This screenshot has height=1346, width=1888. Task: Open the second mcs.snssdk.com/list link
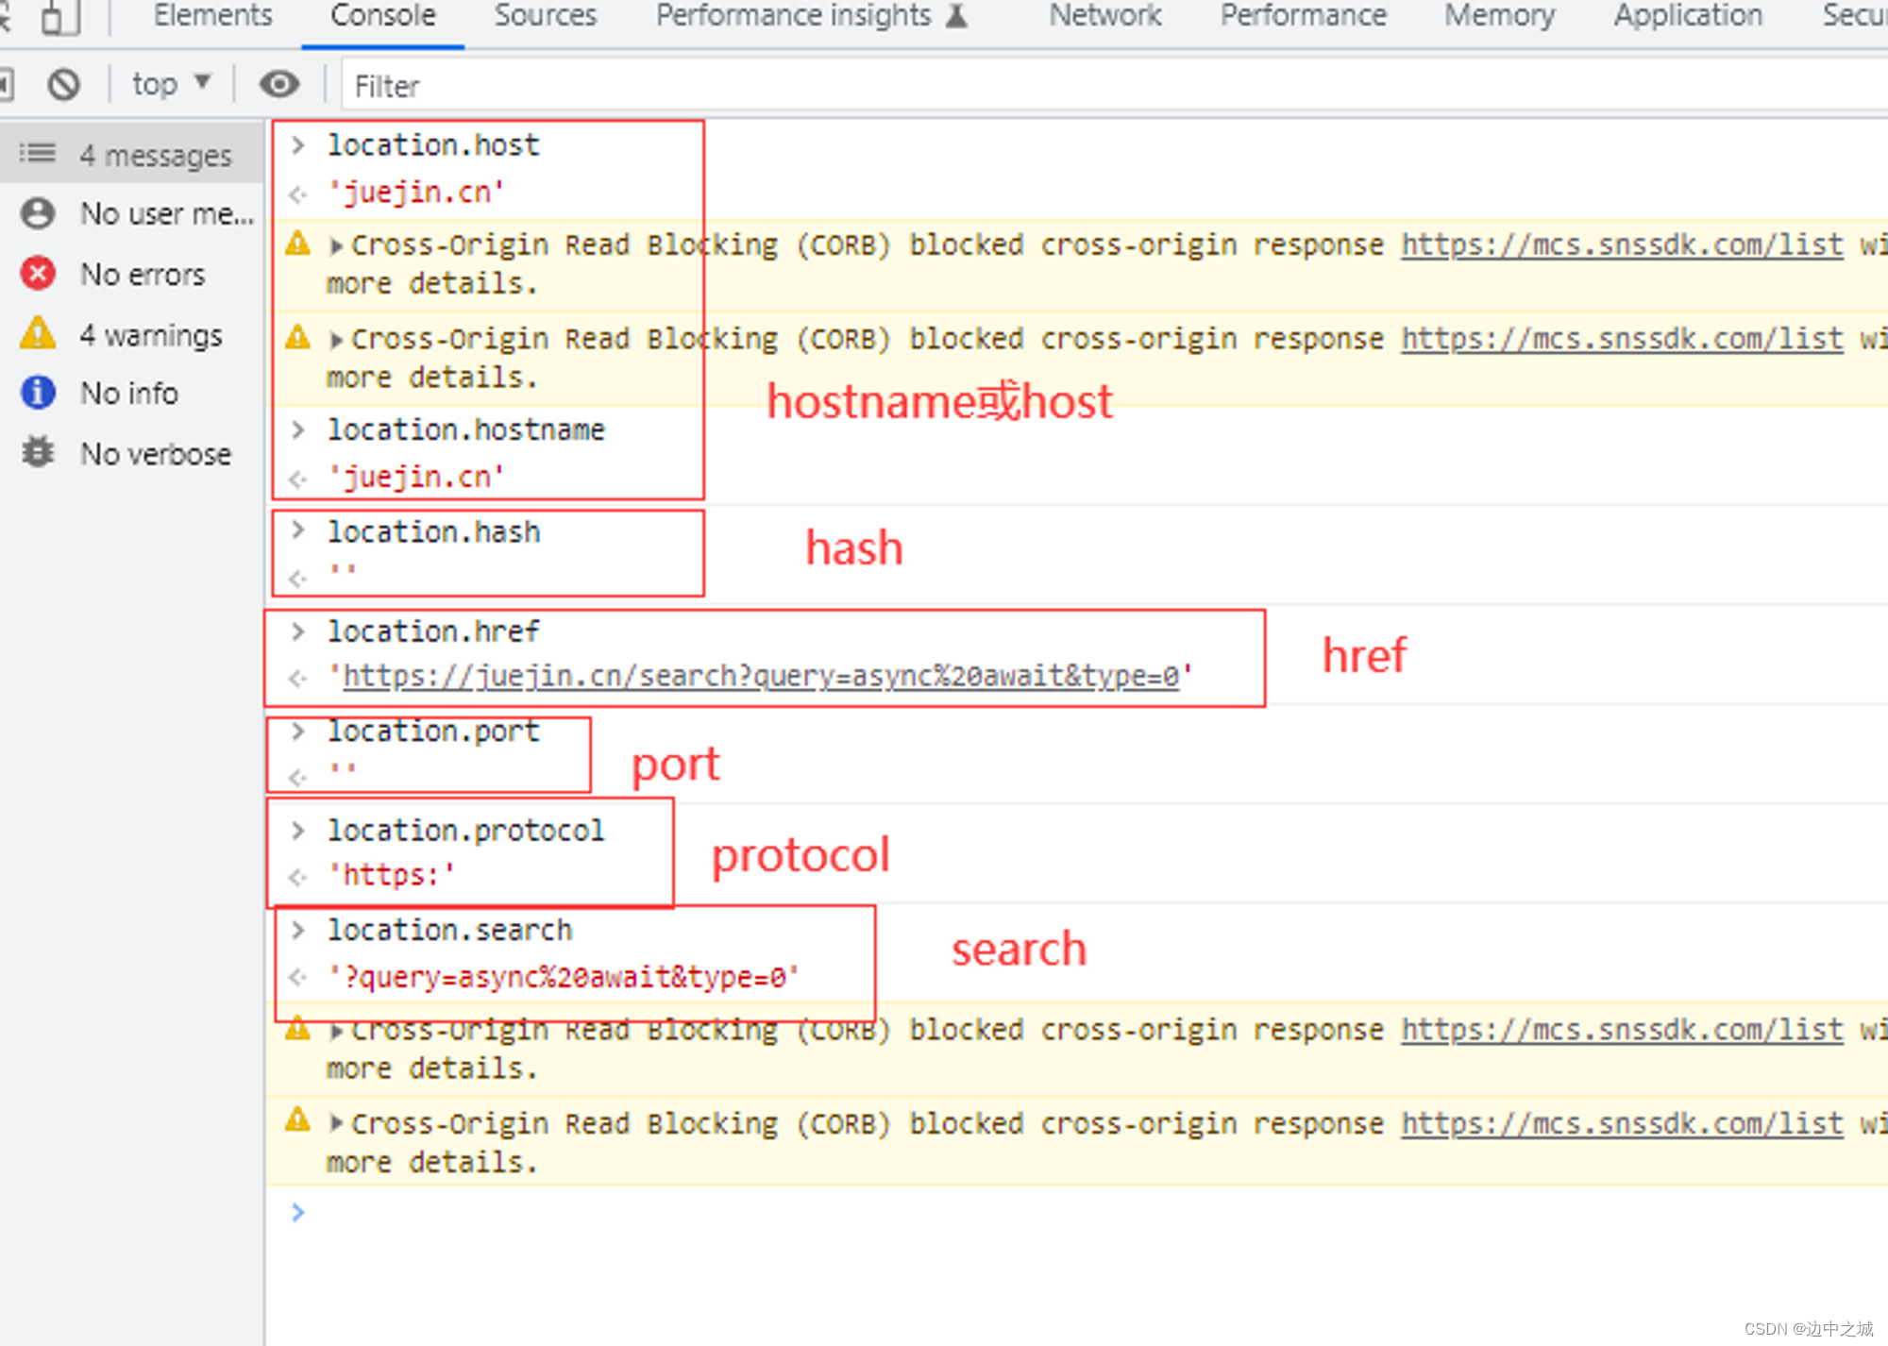pyautogui.click(x=1622, y=339)
